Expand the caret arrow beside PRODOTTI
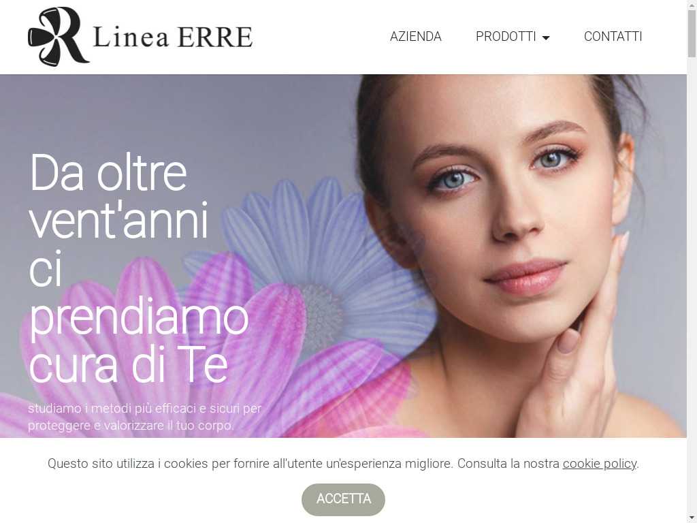This screenshot has height=523, width=697. click(x=546, y=38)
